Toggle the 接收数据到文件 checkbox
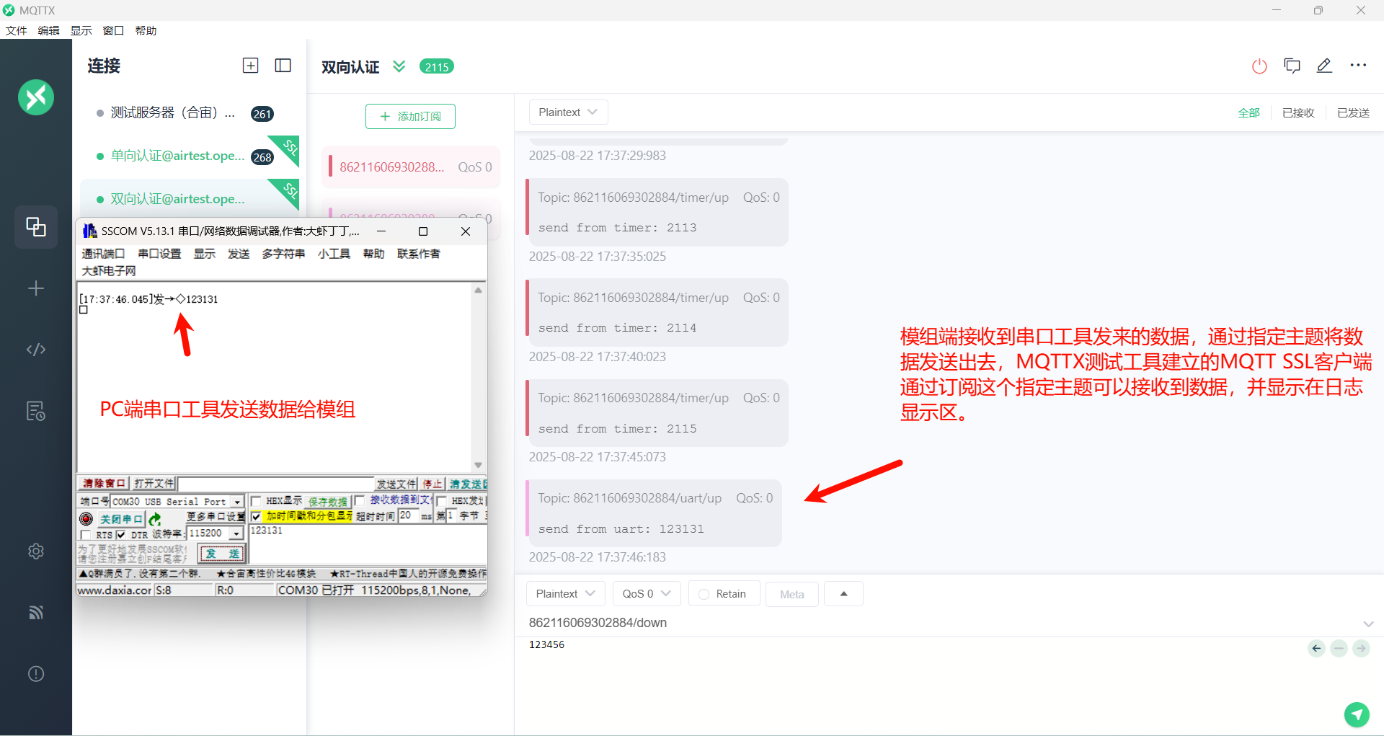The image size is (1384, 736). [360, 501]
